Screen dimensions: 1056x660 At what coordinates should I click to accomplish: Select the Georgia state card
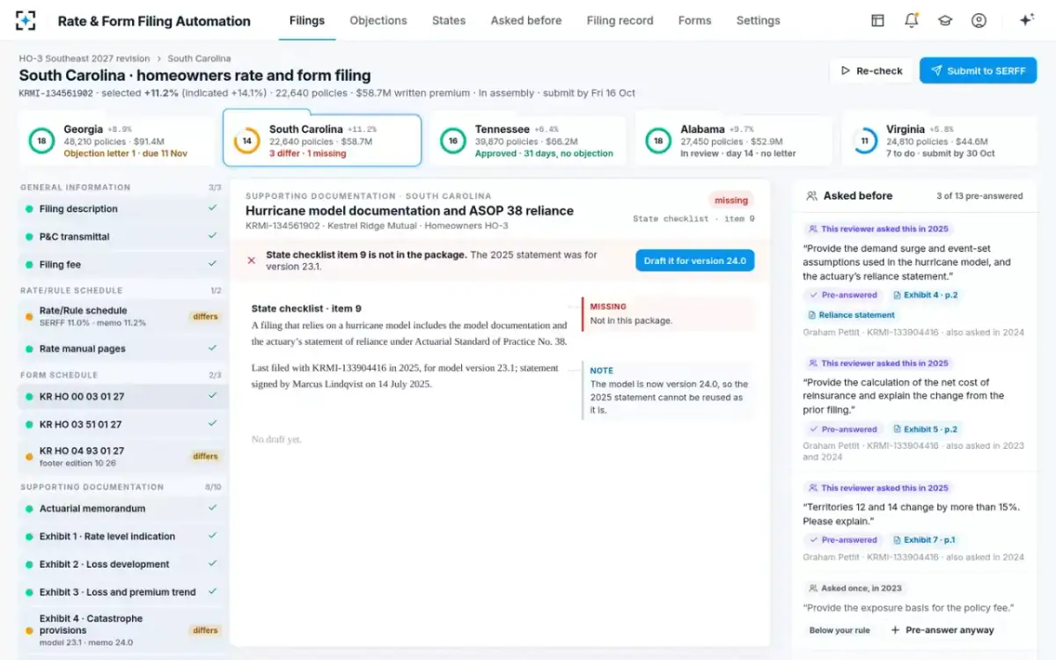116,141
